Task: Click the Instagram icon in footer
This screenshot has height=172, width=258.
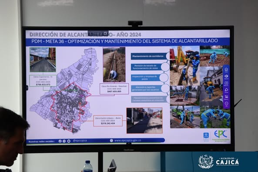Action: click(64, 141)
